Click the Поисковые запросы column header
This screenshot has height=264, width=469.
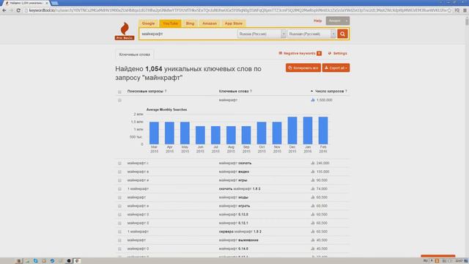pyautogui.click(x=145, y=91)
